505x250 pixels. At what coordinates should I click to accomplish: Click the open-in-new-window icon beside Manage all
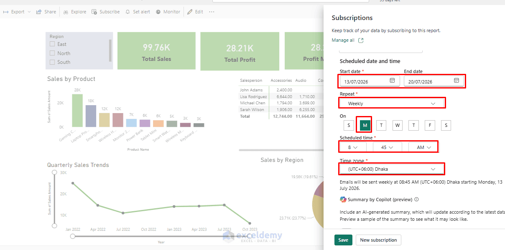361,40
